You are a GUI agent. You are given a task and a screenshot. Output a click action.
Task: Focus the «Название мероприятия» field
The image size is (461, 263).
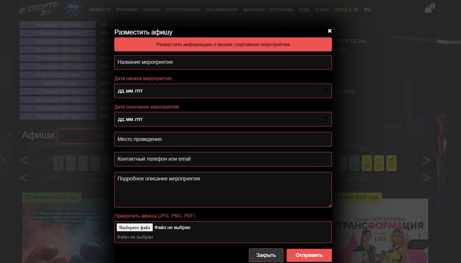click(223, 62)
